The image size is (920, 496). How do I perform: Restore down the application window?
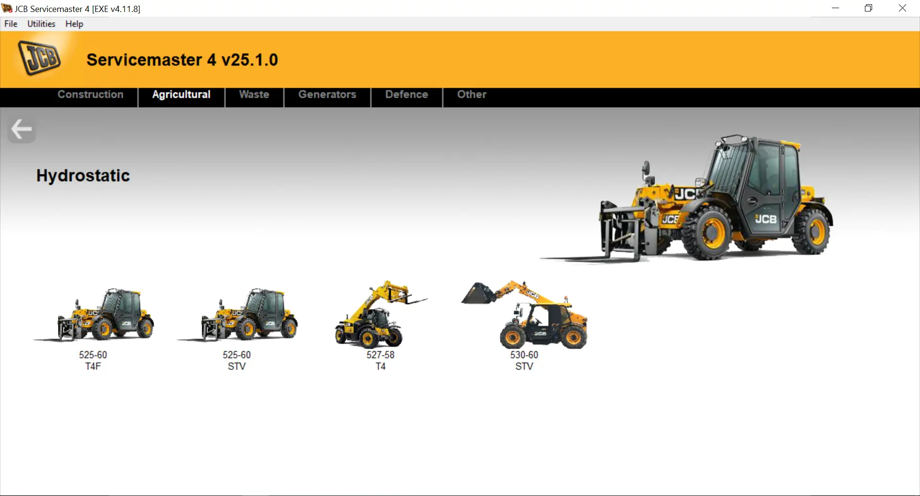(x=868, y=8)
